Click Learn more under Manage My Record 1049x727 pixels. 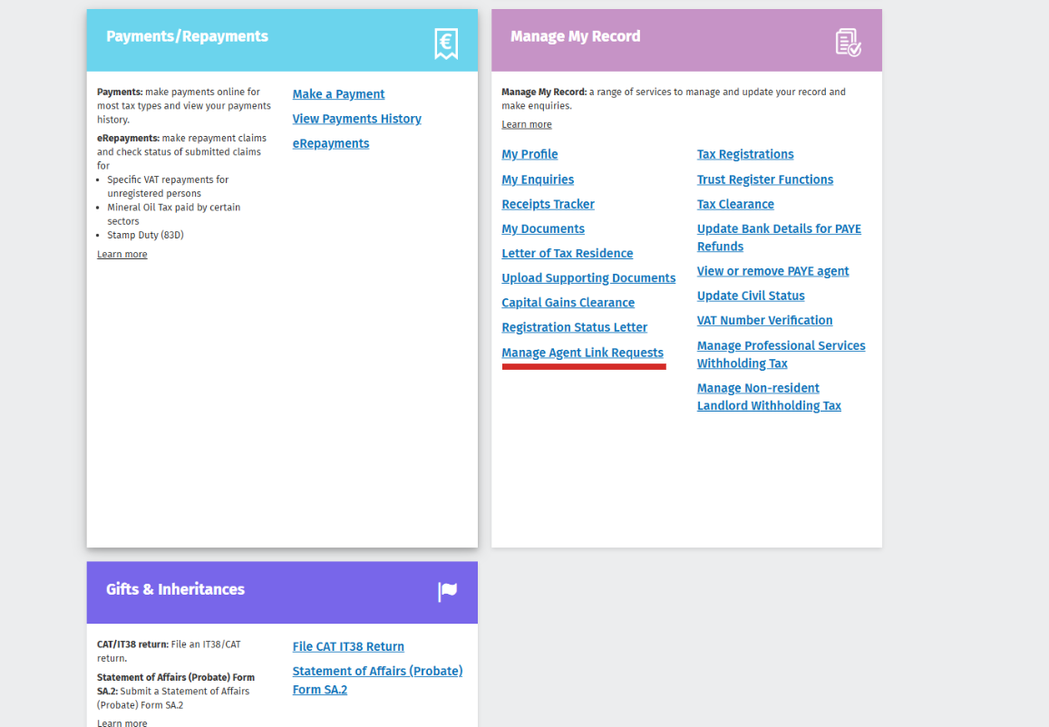pyautogui.click(x=526, y=124)
